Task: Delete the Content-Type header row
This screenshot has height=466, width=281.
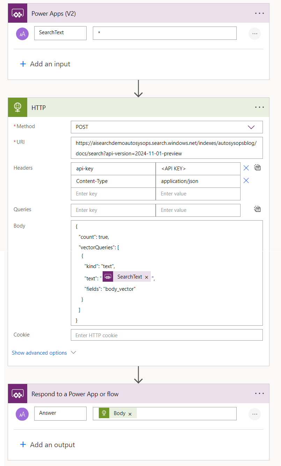Action: click(246, 180)
